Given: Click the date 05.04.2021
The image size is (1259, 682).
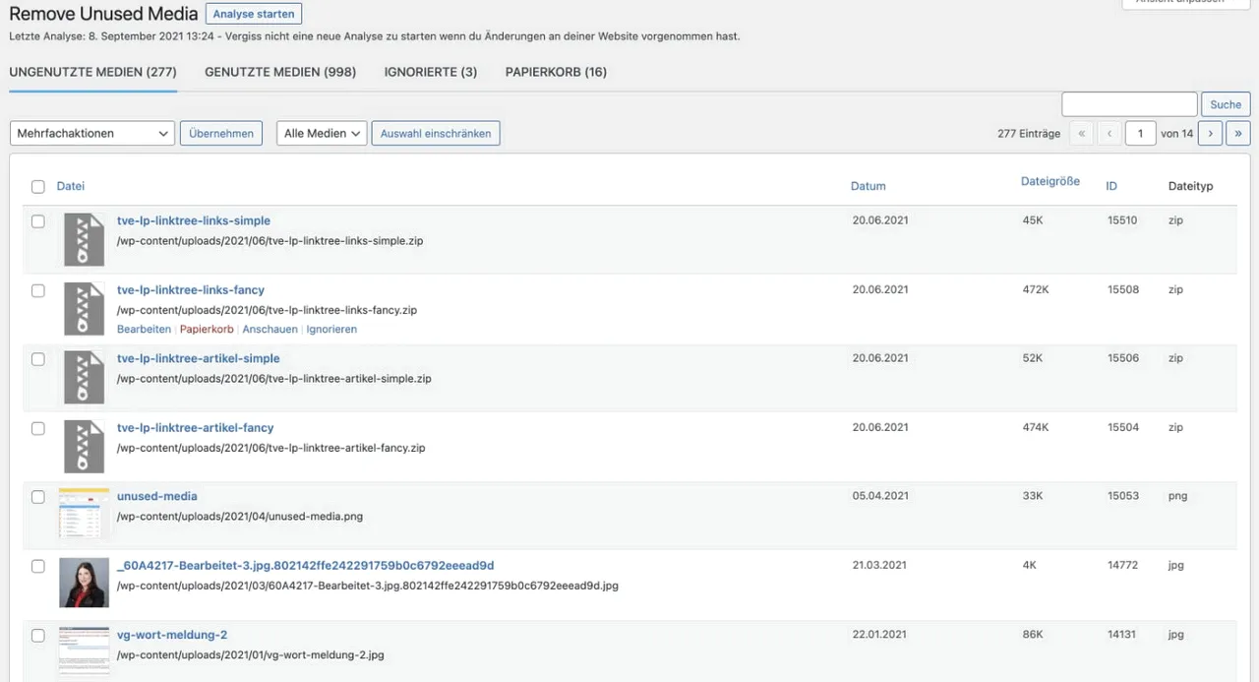Looking at the screenshot, I should point(880,496).
